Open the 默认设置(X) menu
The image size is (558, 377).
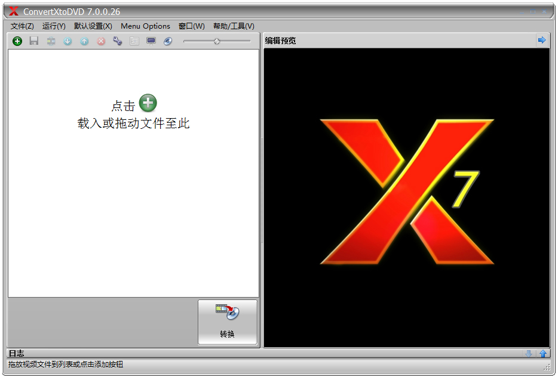(93, 26)
